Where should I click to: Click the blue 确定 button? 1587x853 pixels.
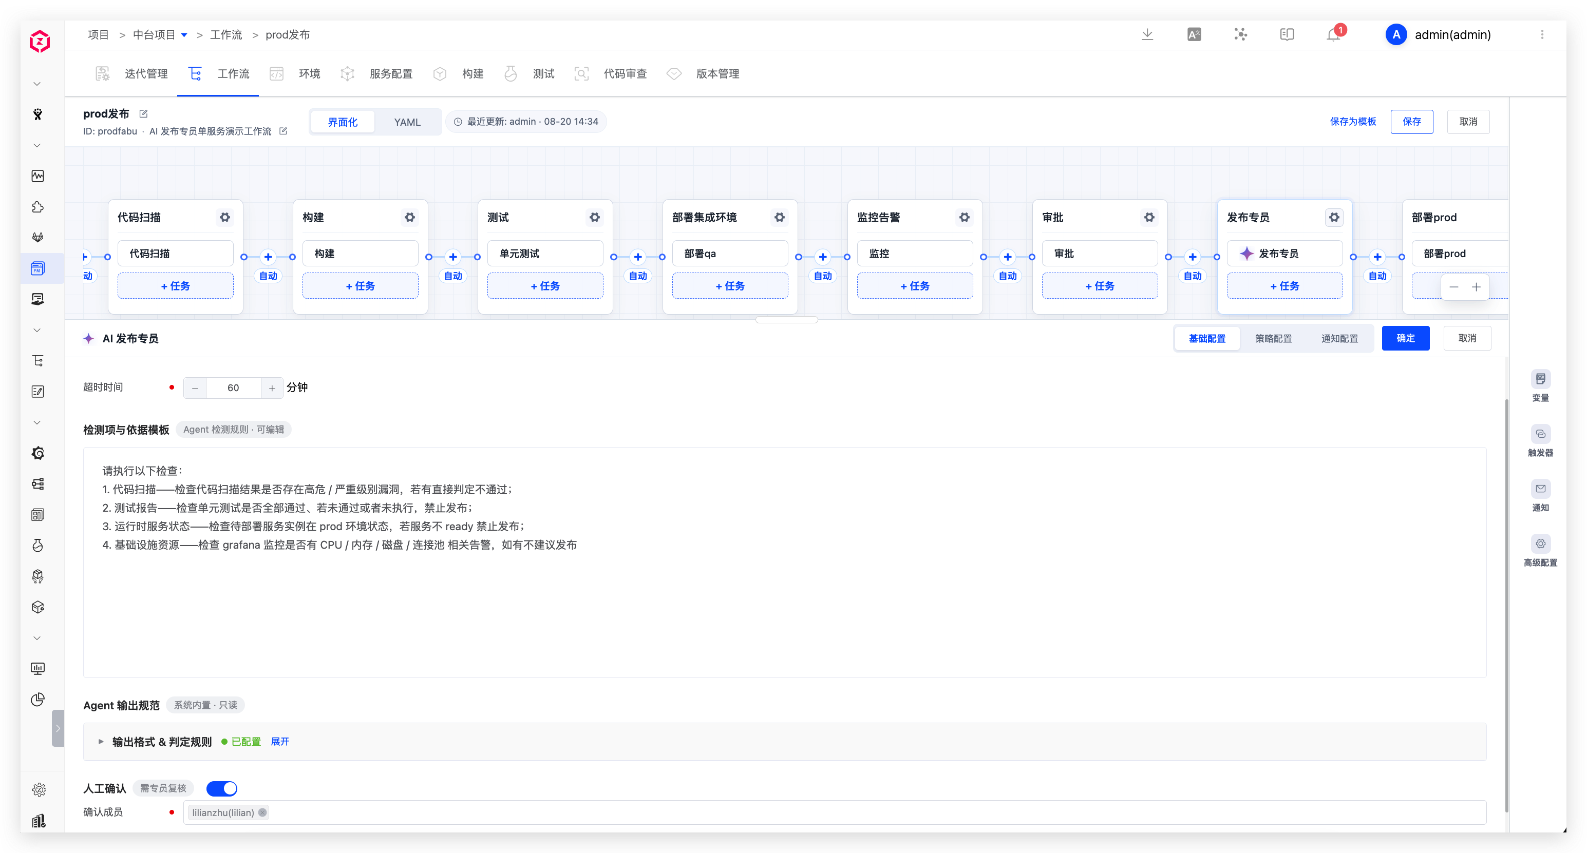tap(1405, 339)
